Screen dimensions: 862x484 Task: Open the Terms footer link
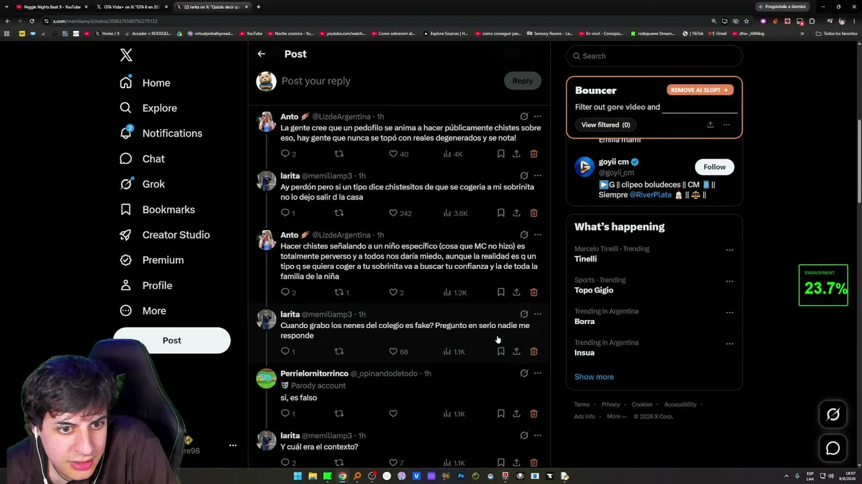[x=582, y=405]
